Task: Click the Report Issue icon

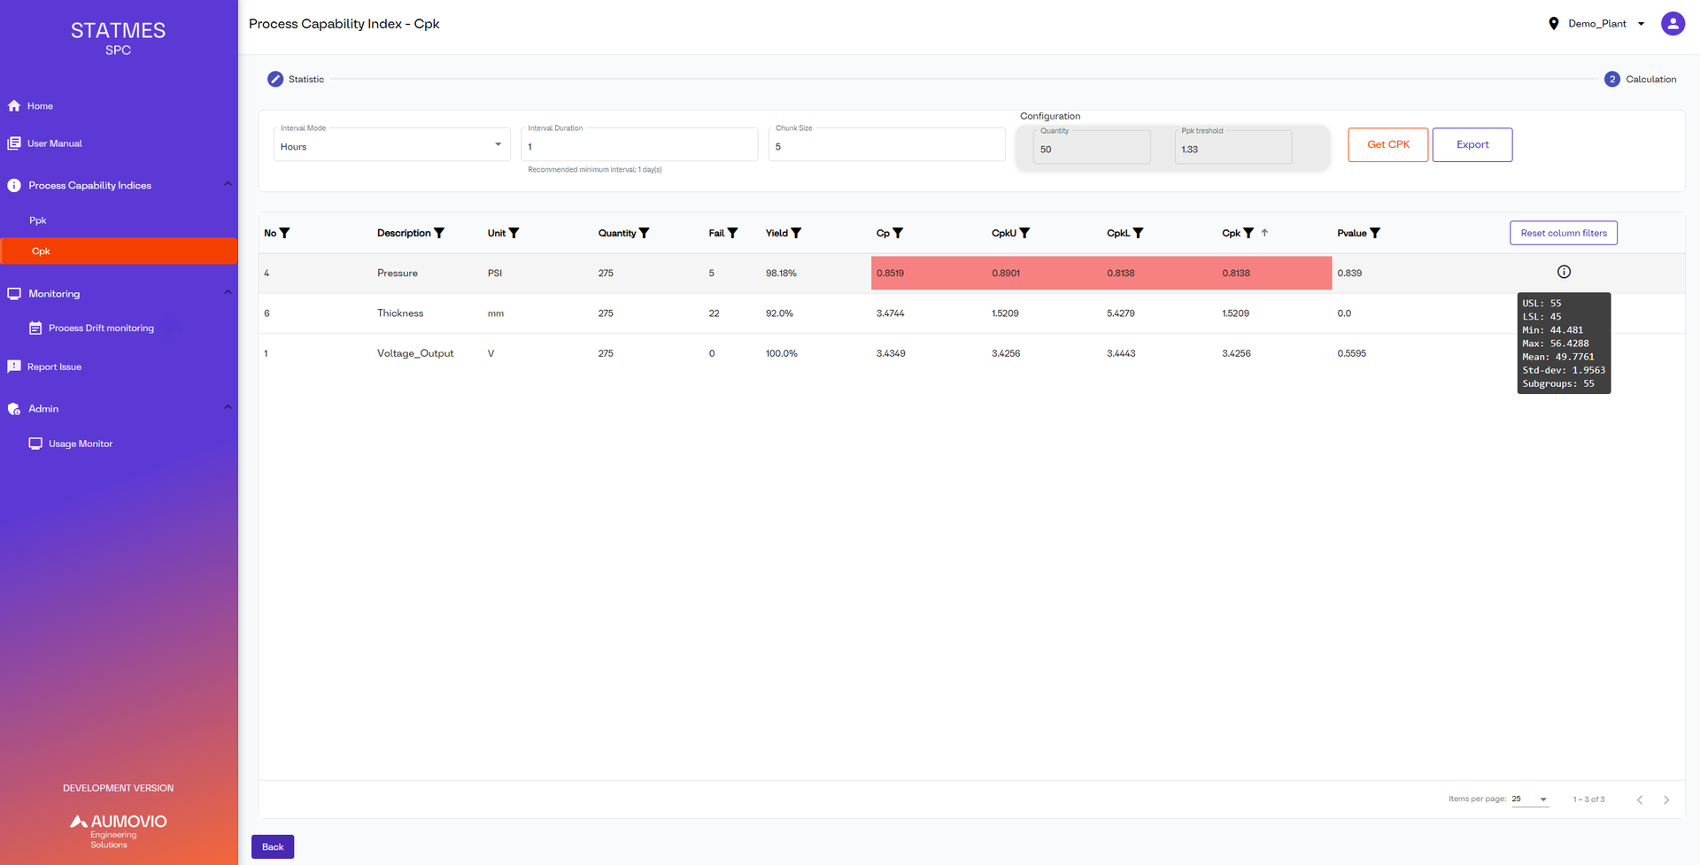Action: coord(13,366)
